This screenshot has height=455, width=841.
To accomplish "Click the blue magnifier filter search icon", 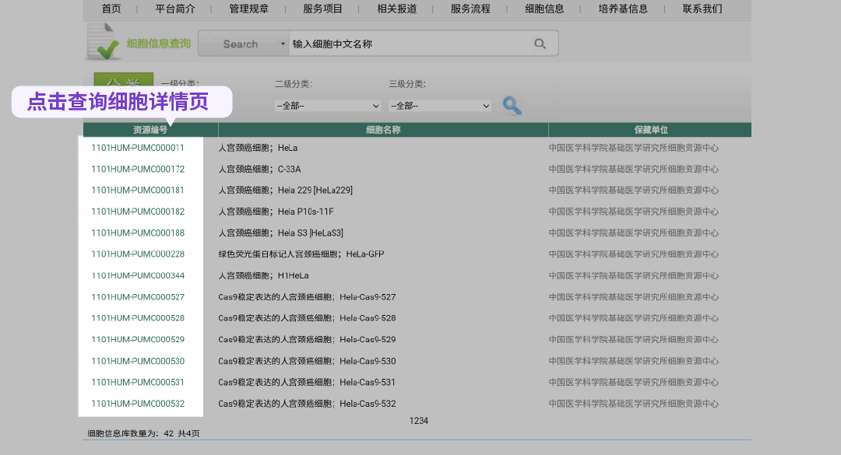I will point(512,105).
